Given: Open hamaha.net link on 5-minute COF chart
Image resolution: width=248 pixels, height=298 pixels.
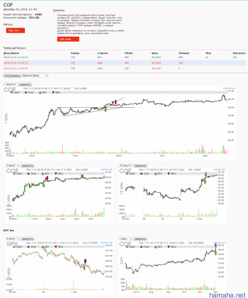Looking at the screenshot, I should pyautogui.click(x=106, y=169).
